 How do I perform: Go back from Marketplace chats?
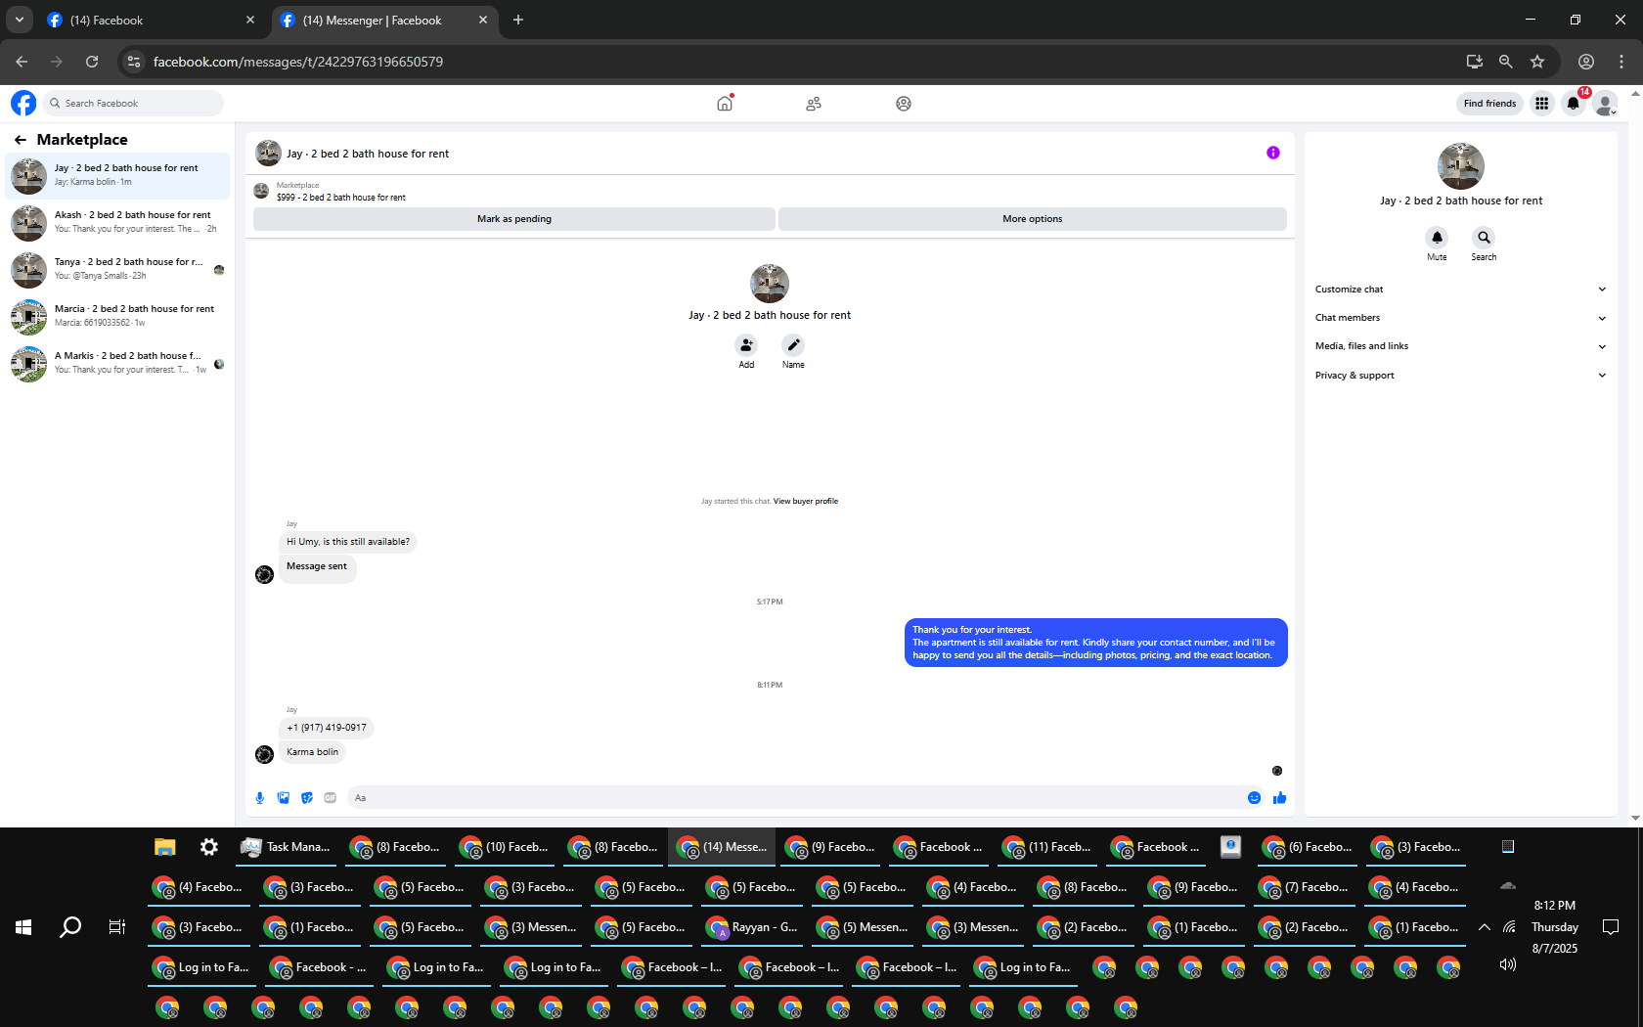coord(21,140)
